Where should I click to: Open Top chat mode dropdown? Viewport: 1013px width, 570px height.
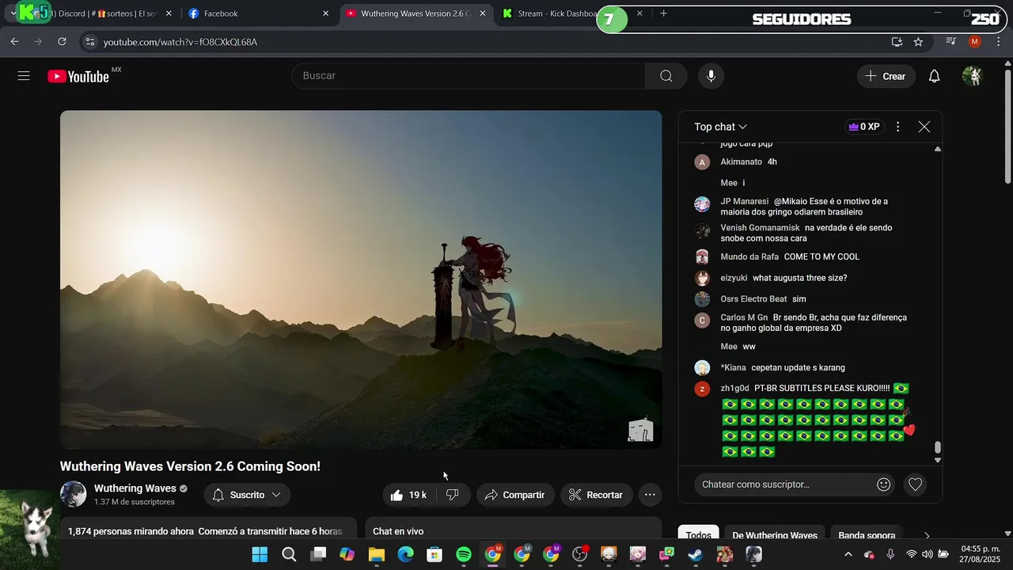tap(720, 127)
